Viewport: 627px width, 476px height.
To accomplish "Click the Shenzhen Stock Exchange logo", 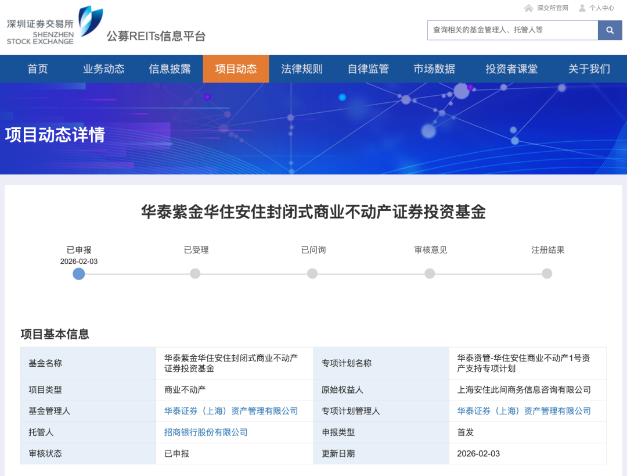I will (x=55, y=26).
